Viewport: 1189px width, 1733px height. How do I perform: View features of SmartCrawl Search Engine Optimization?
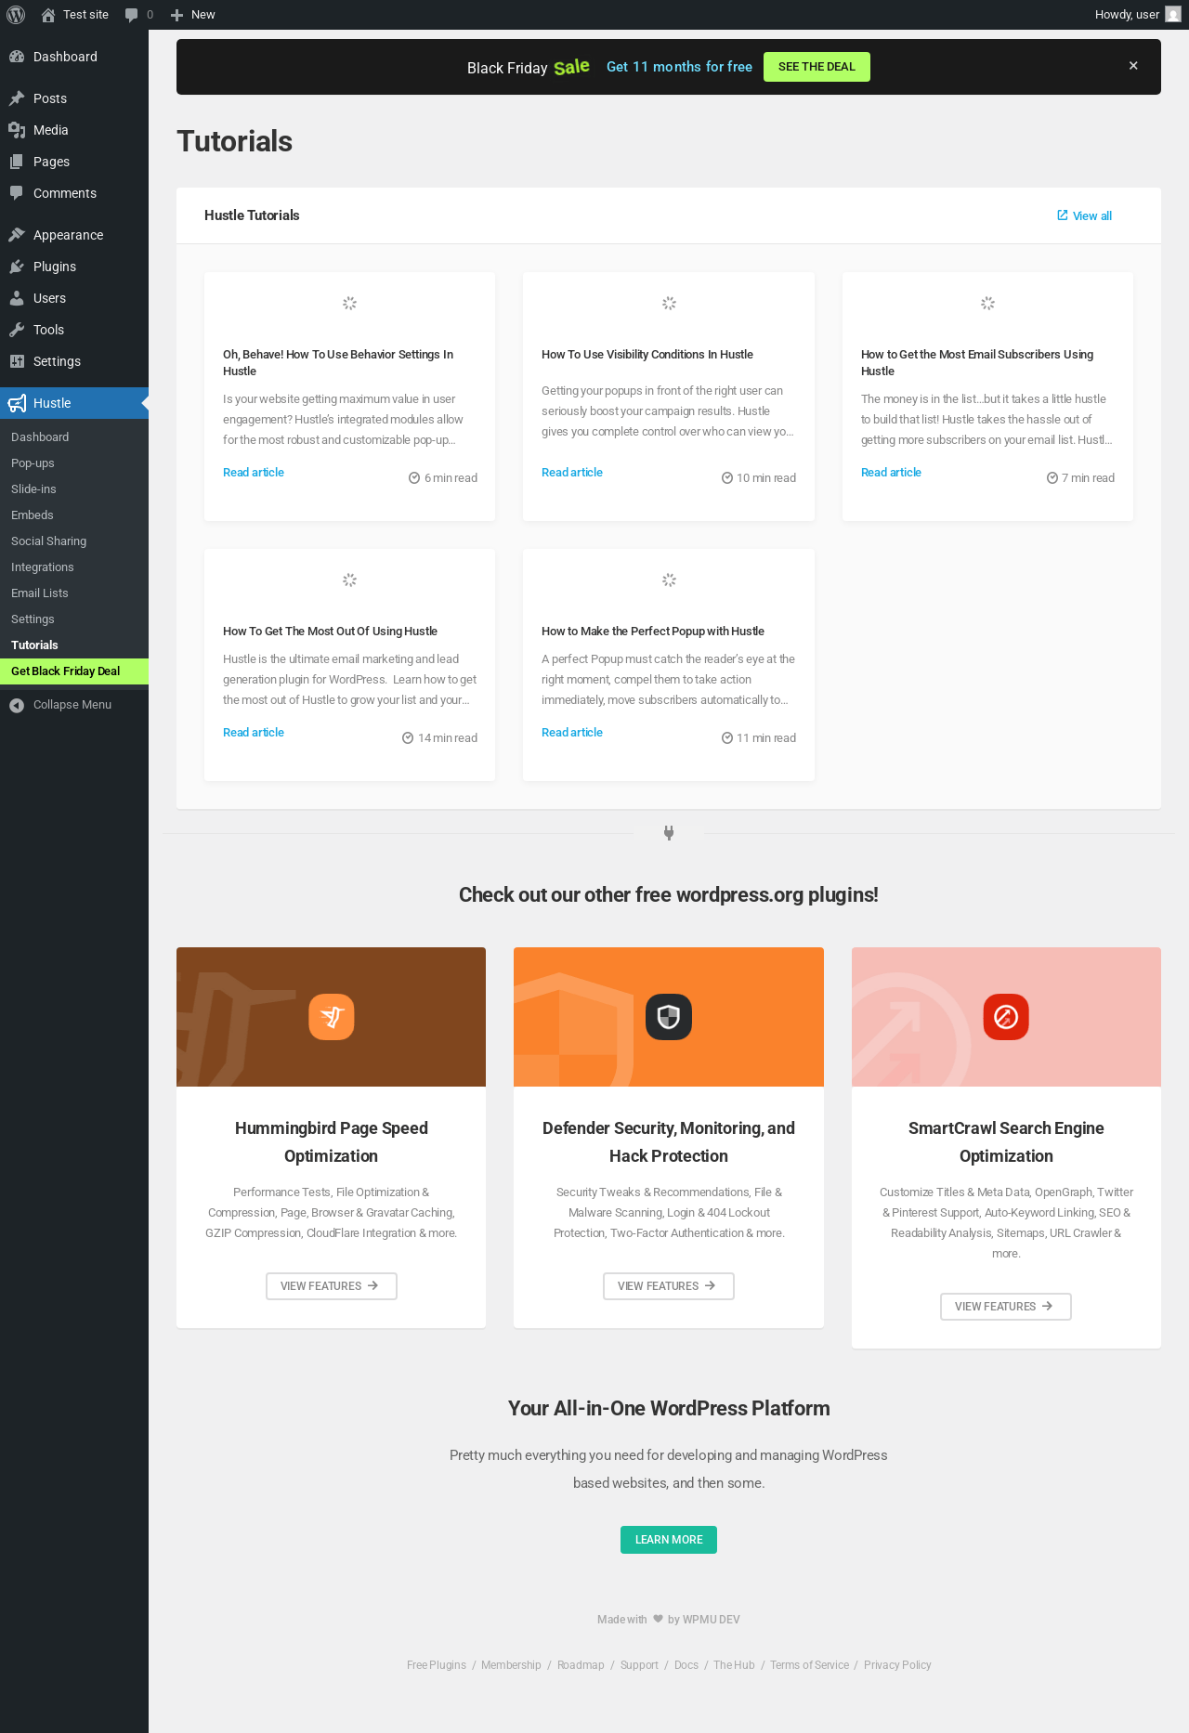[x=1006, y=1307]
